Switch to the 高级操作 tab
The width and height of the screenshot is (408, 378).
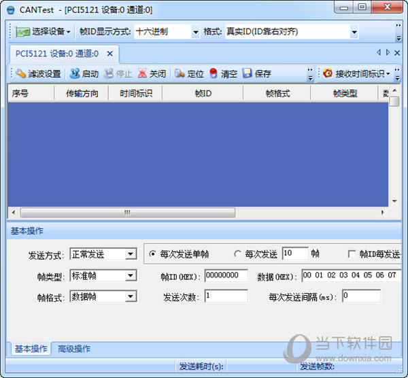click(x=73, y=349)
